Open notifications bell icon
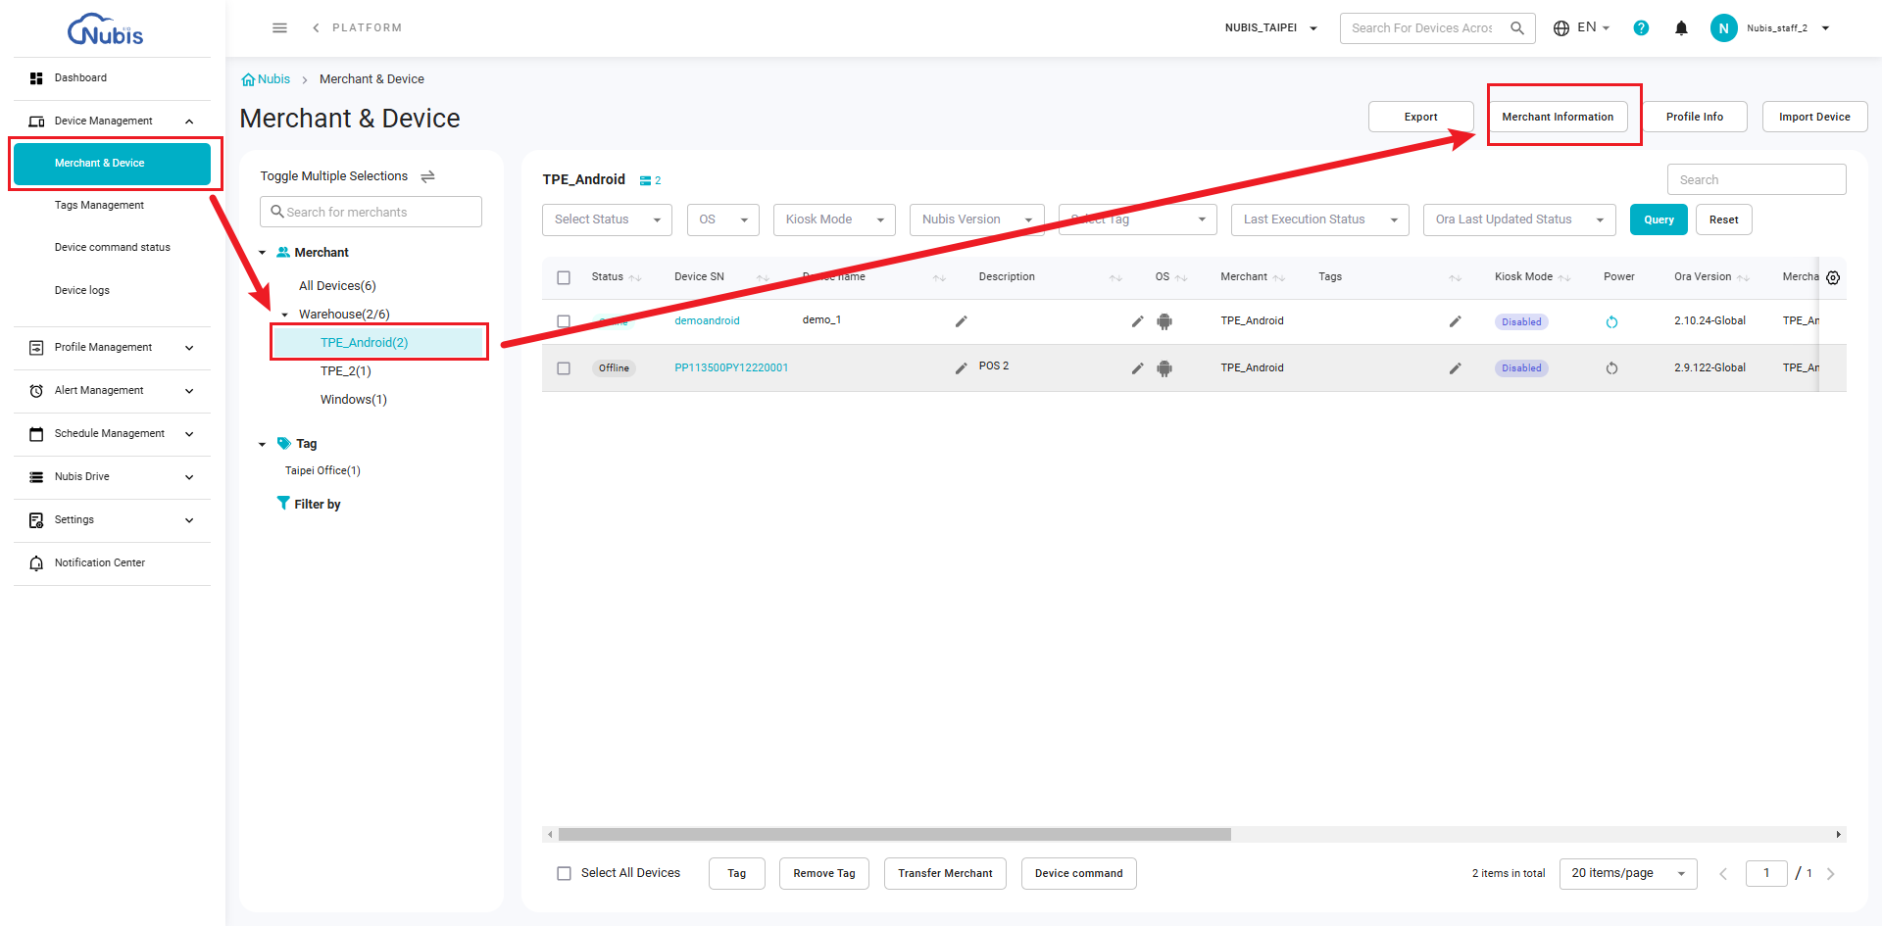 [x=1681, y=27]
